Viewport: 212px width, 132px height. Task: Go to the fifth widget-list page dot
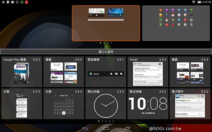pyautogui.click(x=113, y=121)
